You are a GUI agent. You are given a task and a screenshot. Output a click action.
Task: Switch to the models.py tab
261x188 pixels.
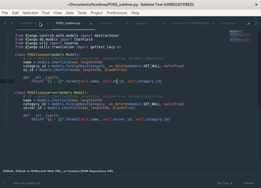228,23
